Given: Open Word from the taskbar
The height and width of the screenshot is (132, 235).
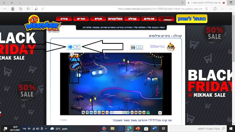Looking at the screenshot, I should (154, 128).
